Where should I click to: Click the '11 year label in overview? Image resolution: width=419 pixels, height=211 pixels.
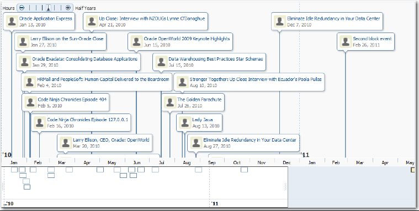(x=215, y=204)
